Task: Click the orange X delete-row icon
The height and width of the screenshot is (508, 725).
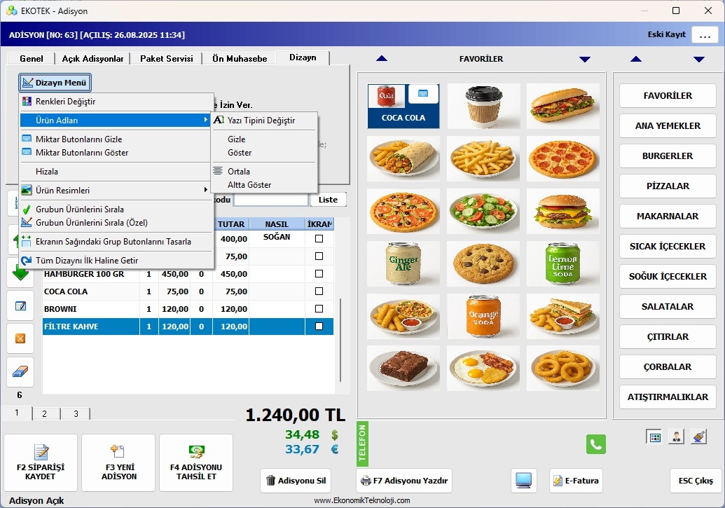Action: click(20, 338)
